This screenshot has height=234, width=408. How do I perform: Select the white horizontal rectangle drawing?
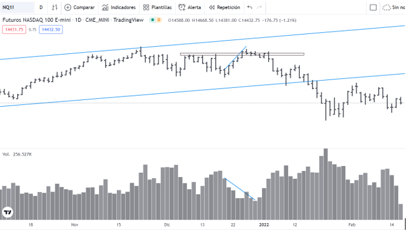[242, 54]
